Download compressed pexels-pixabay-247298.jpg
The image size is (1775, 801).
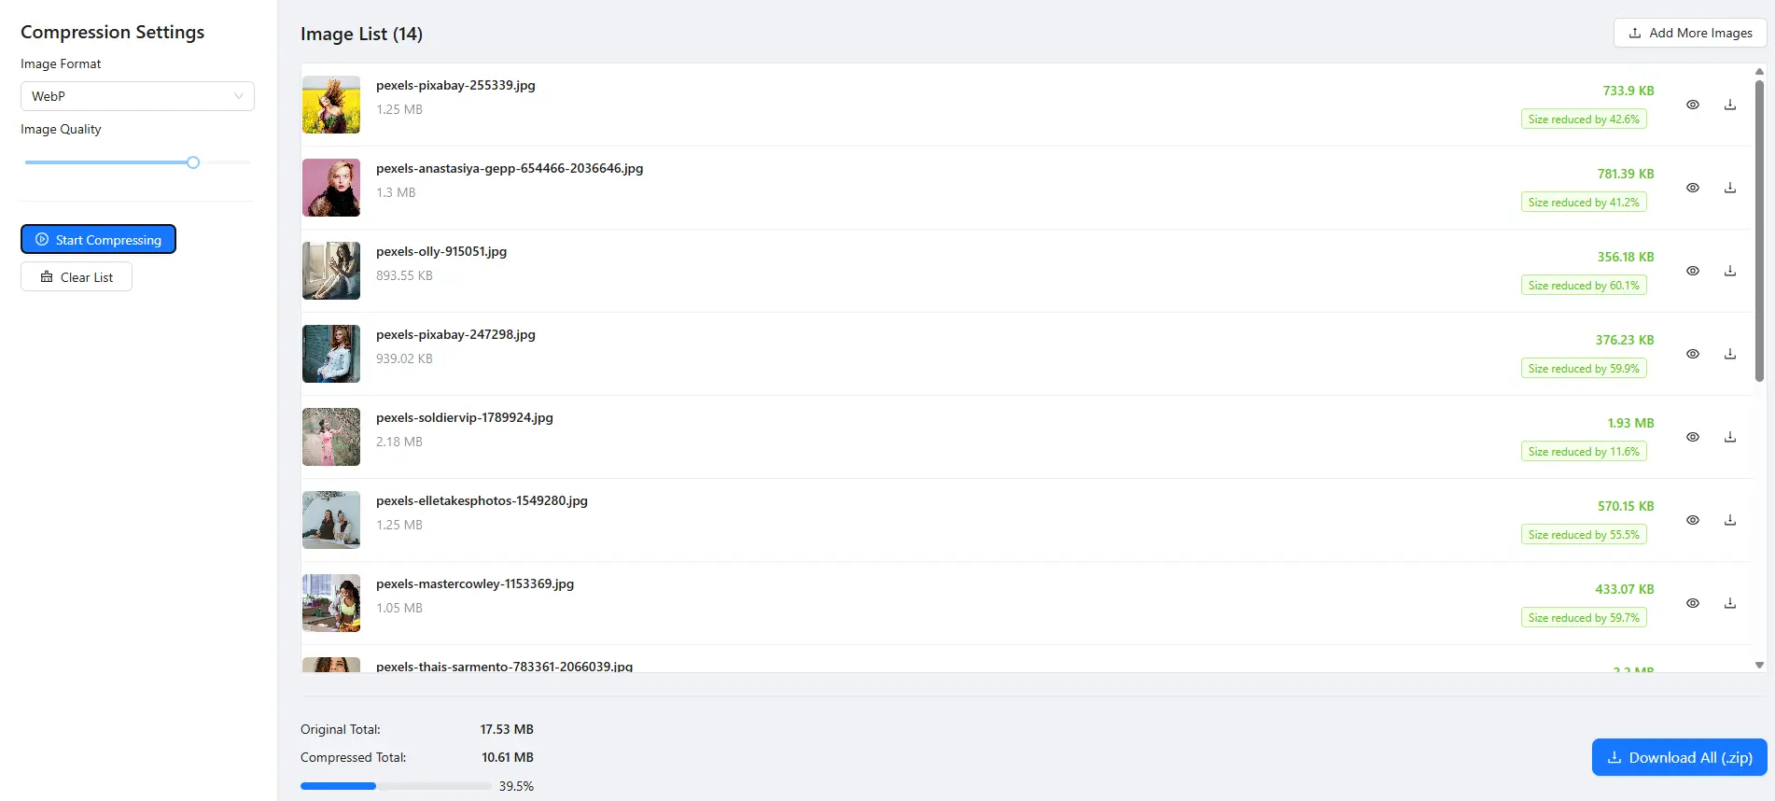[x=1729, y=354]
